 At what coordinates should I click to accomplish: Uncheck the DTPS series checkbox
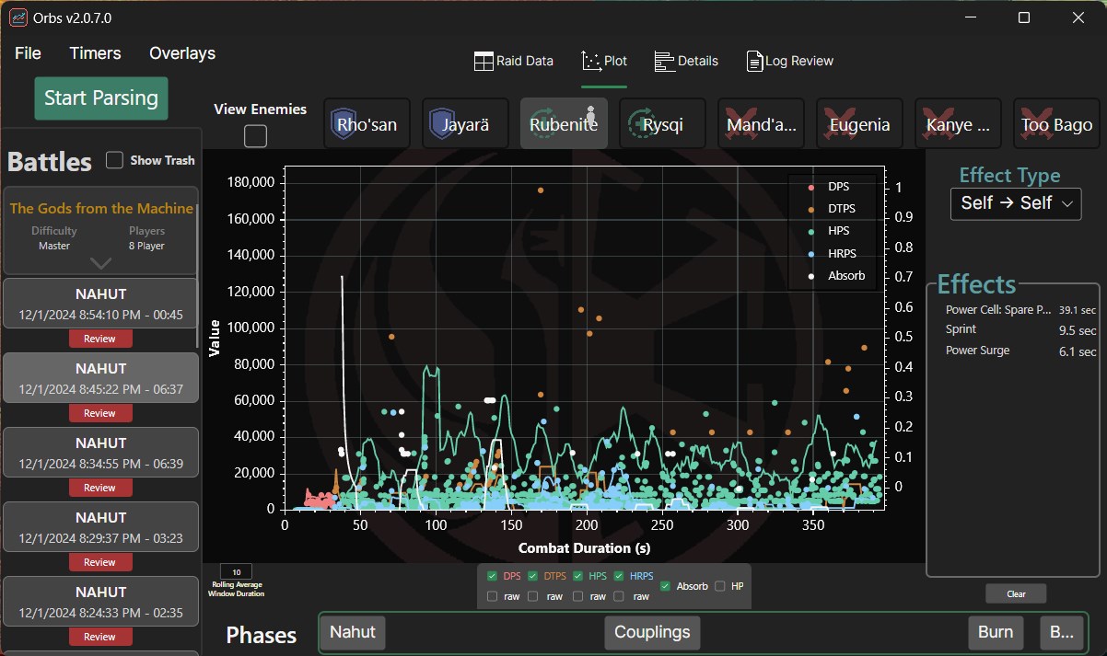(534, 576)
